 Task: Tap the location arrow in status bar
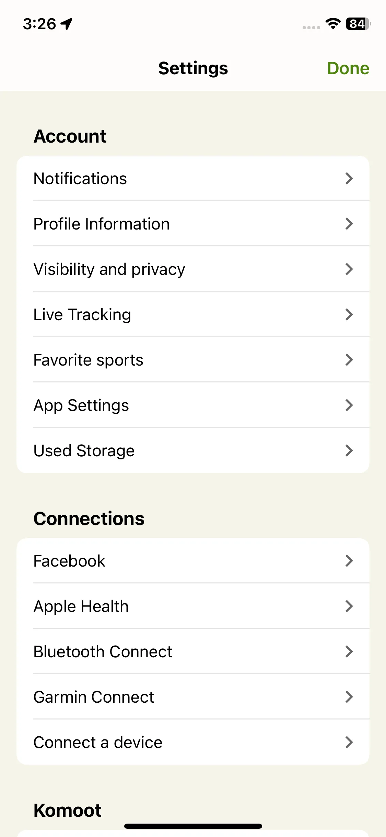coord(67,24)
